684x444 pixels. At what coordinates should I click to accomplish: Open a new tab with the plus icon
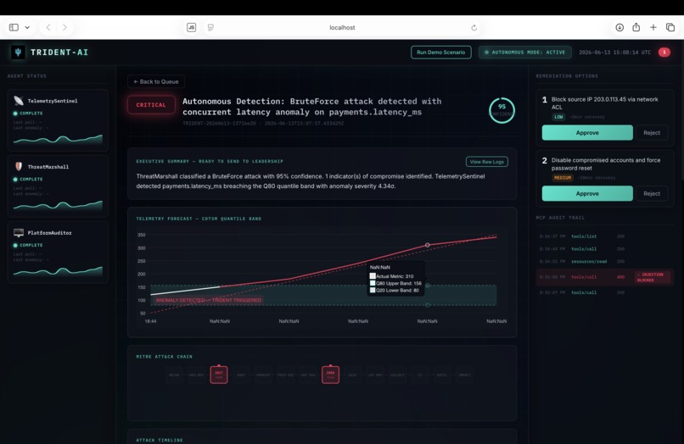[653, 27]
